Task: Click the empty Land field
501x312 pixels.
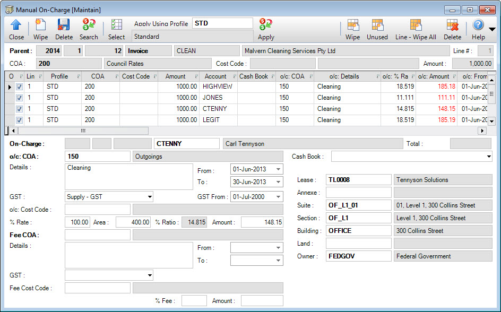Action: click(x=358, y=244)
